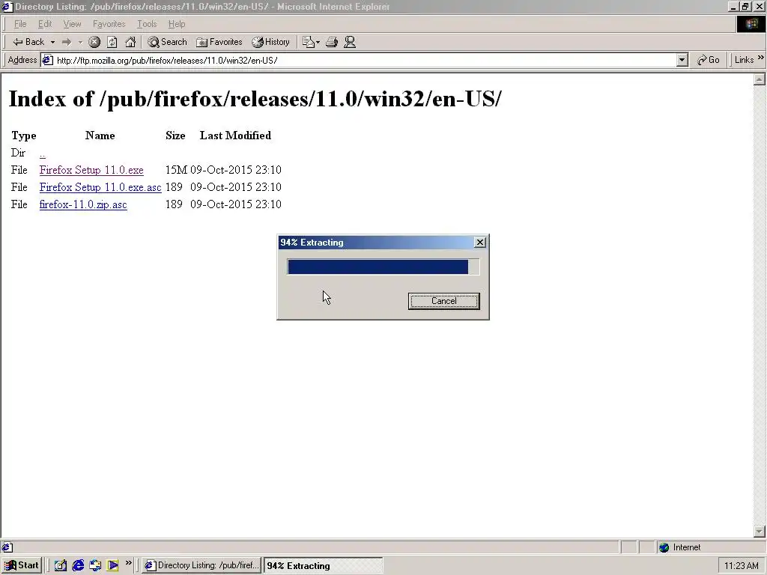The width and height of the screenshot is (767, 575).
Task: Switch to 94% Extracting taskbar button
Action: click(x=324, y=566)
